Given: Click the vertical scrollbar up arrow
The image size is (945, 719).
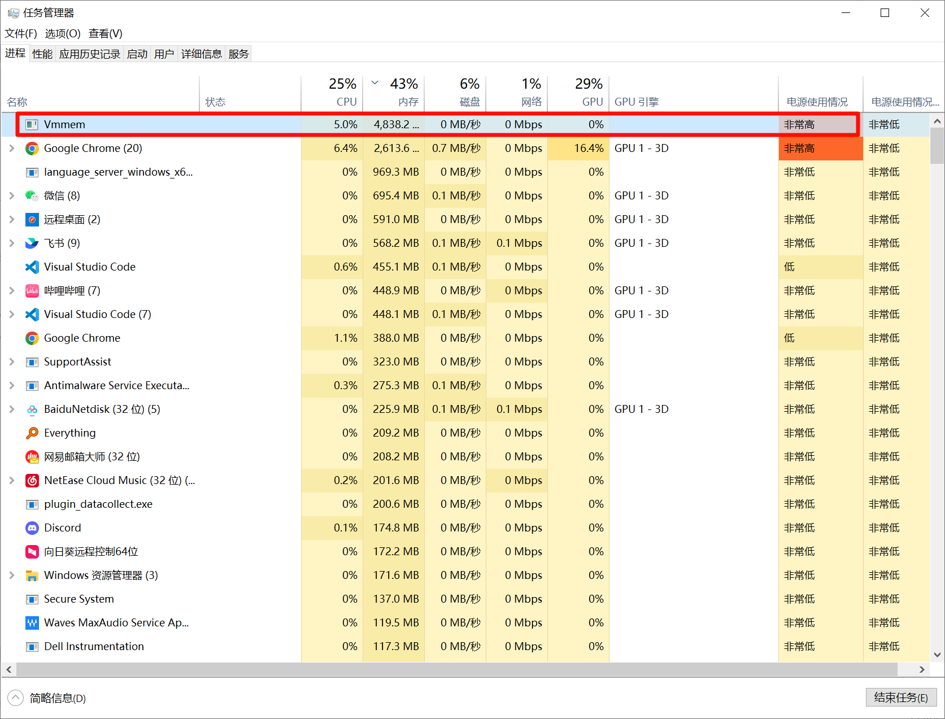Looking at the screenshot, I should pos(938,121).
